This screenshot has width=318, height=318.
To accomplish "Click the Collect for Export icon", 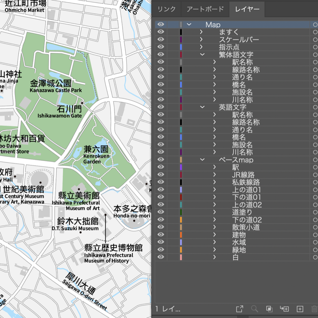I will [x=240, y=309].
